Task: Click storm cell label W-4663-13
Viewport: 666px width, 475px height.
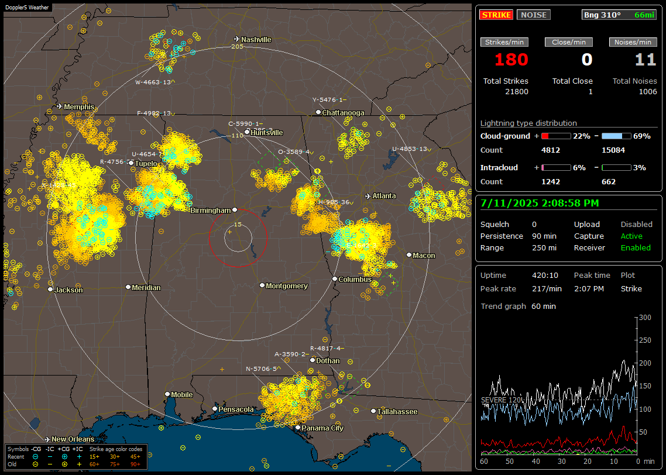Action: 155,82
